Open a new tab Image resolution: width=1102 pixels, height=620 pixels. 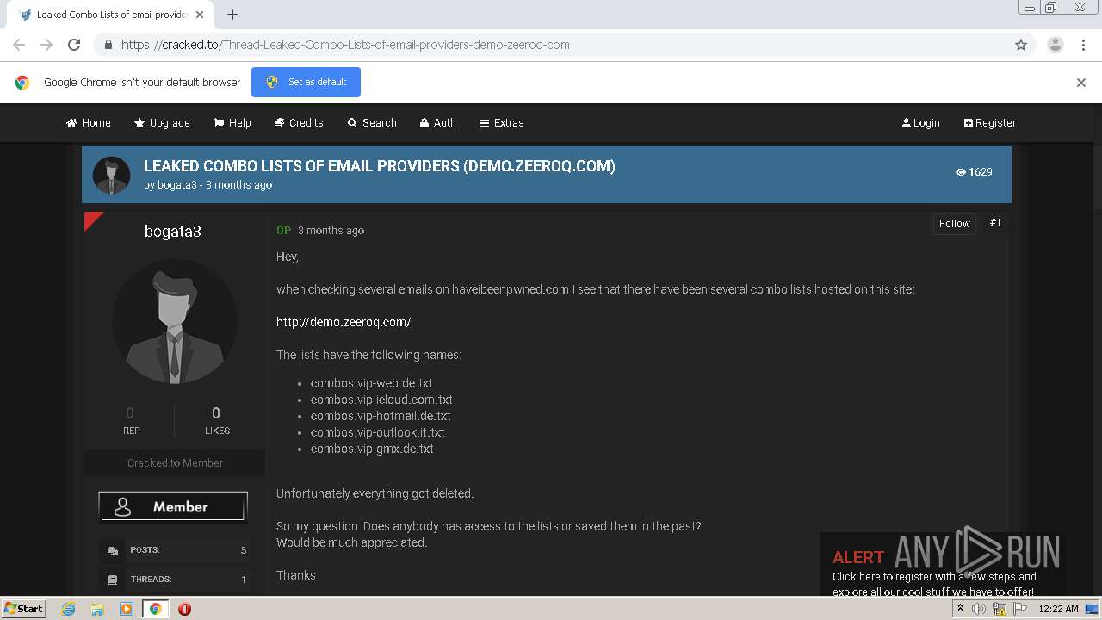pos(232,15)
